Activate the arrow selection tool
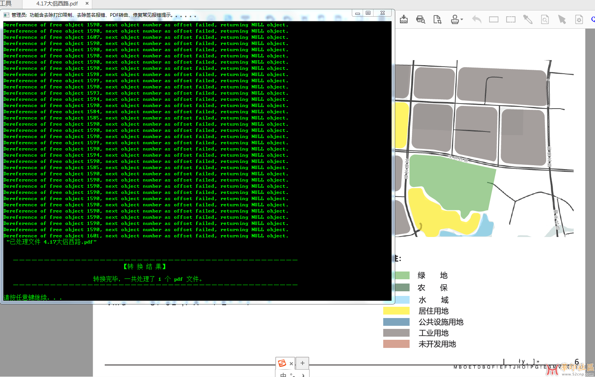The image size is (595, 377). 562,19
